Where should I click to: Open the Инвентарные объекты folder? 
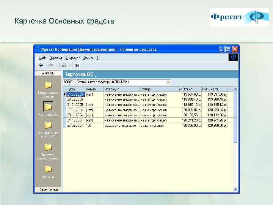[48, 85]
